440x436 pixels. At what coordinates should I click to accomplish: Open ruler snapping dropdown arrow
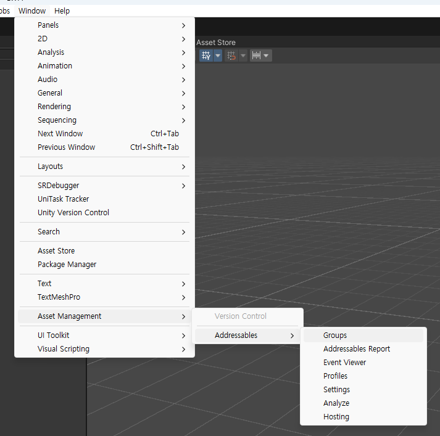pos(267,56)
